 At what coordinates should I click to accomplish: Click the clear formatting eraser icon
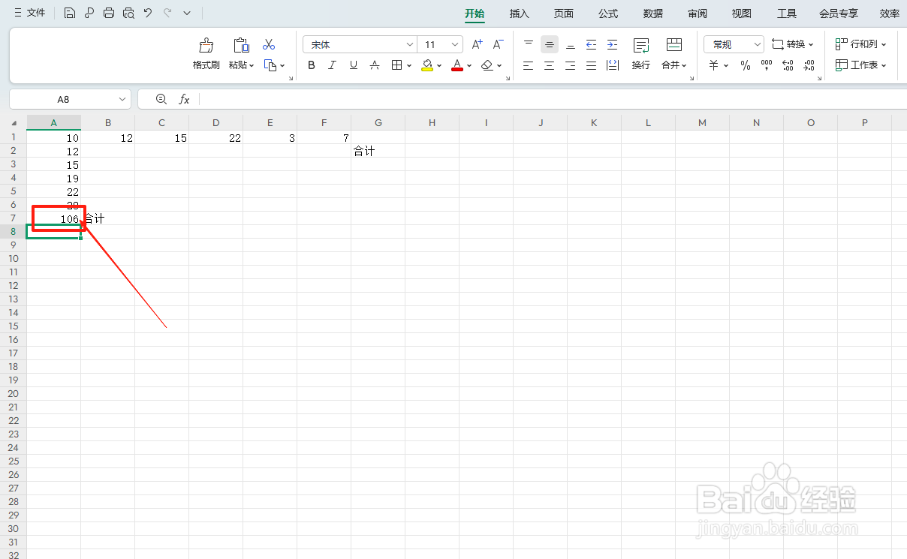(487, 65)
